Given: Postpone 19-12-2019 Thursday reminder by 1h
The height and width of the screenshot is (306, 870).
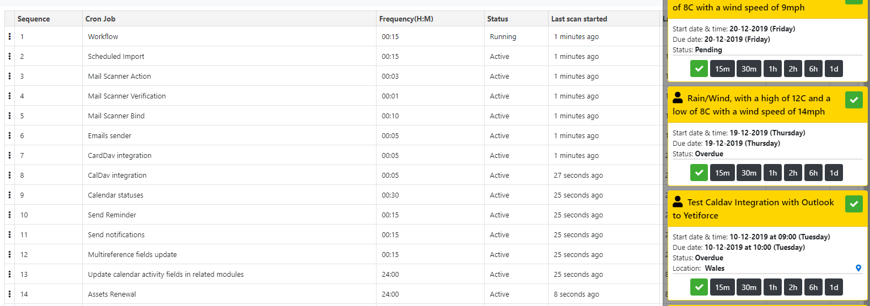Looking at the screenshot, I should [x=773, y=173].
